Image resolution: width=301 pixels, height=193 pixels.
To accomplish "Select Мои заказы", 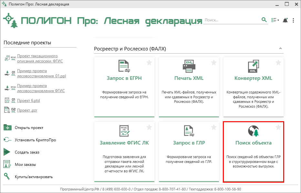I will (25, 165).
